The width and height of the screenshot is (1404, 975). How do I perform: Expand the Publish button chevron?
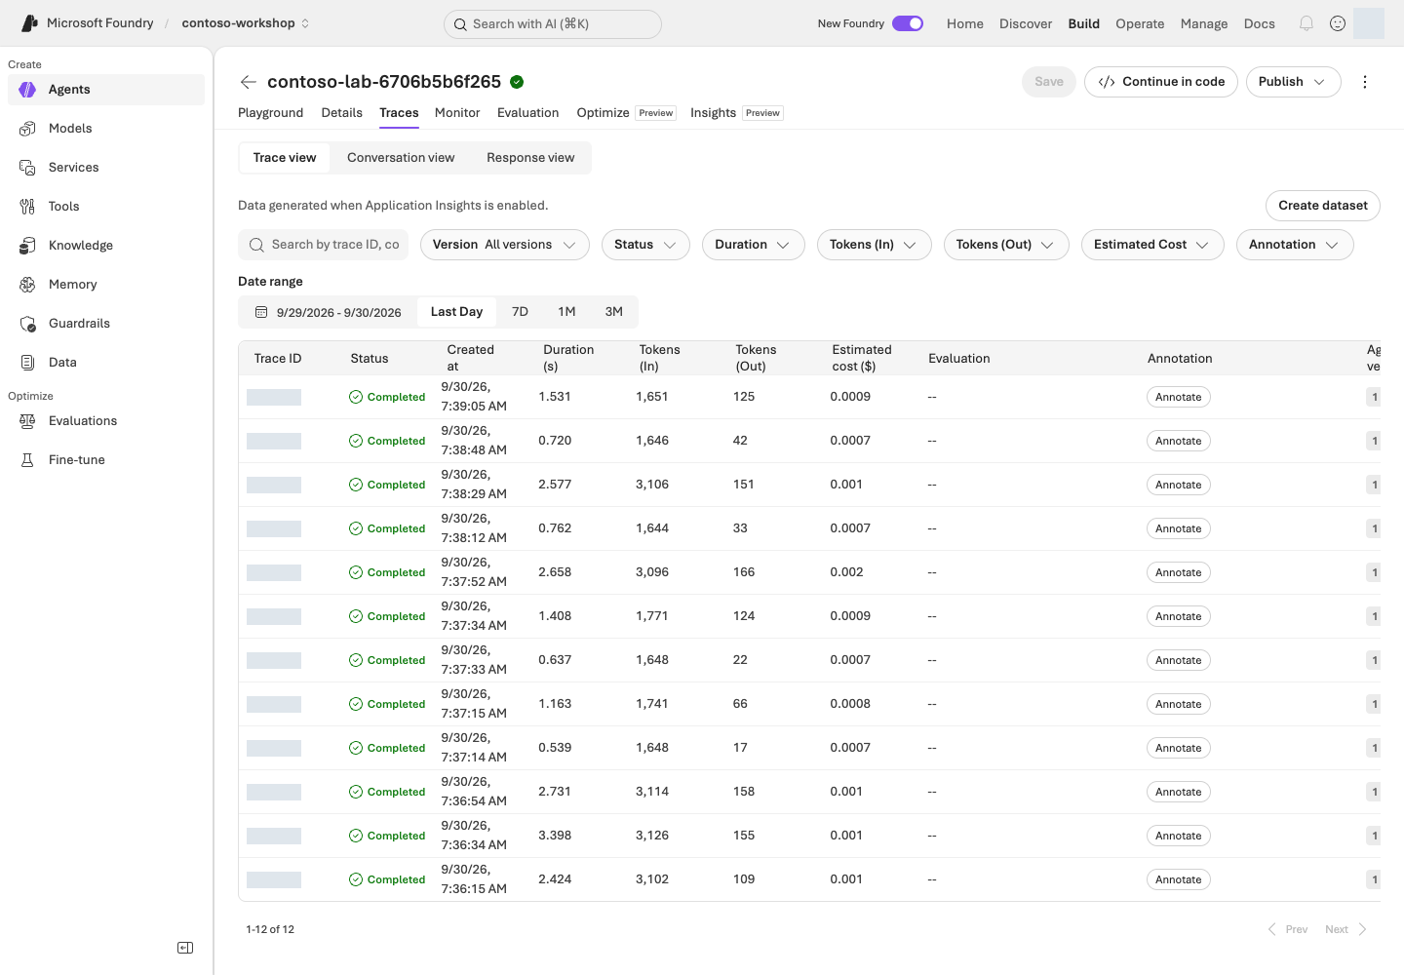1319,82
